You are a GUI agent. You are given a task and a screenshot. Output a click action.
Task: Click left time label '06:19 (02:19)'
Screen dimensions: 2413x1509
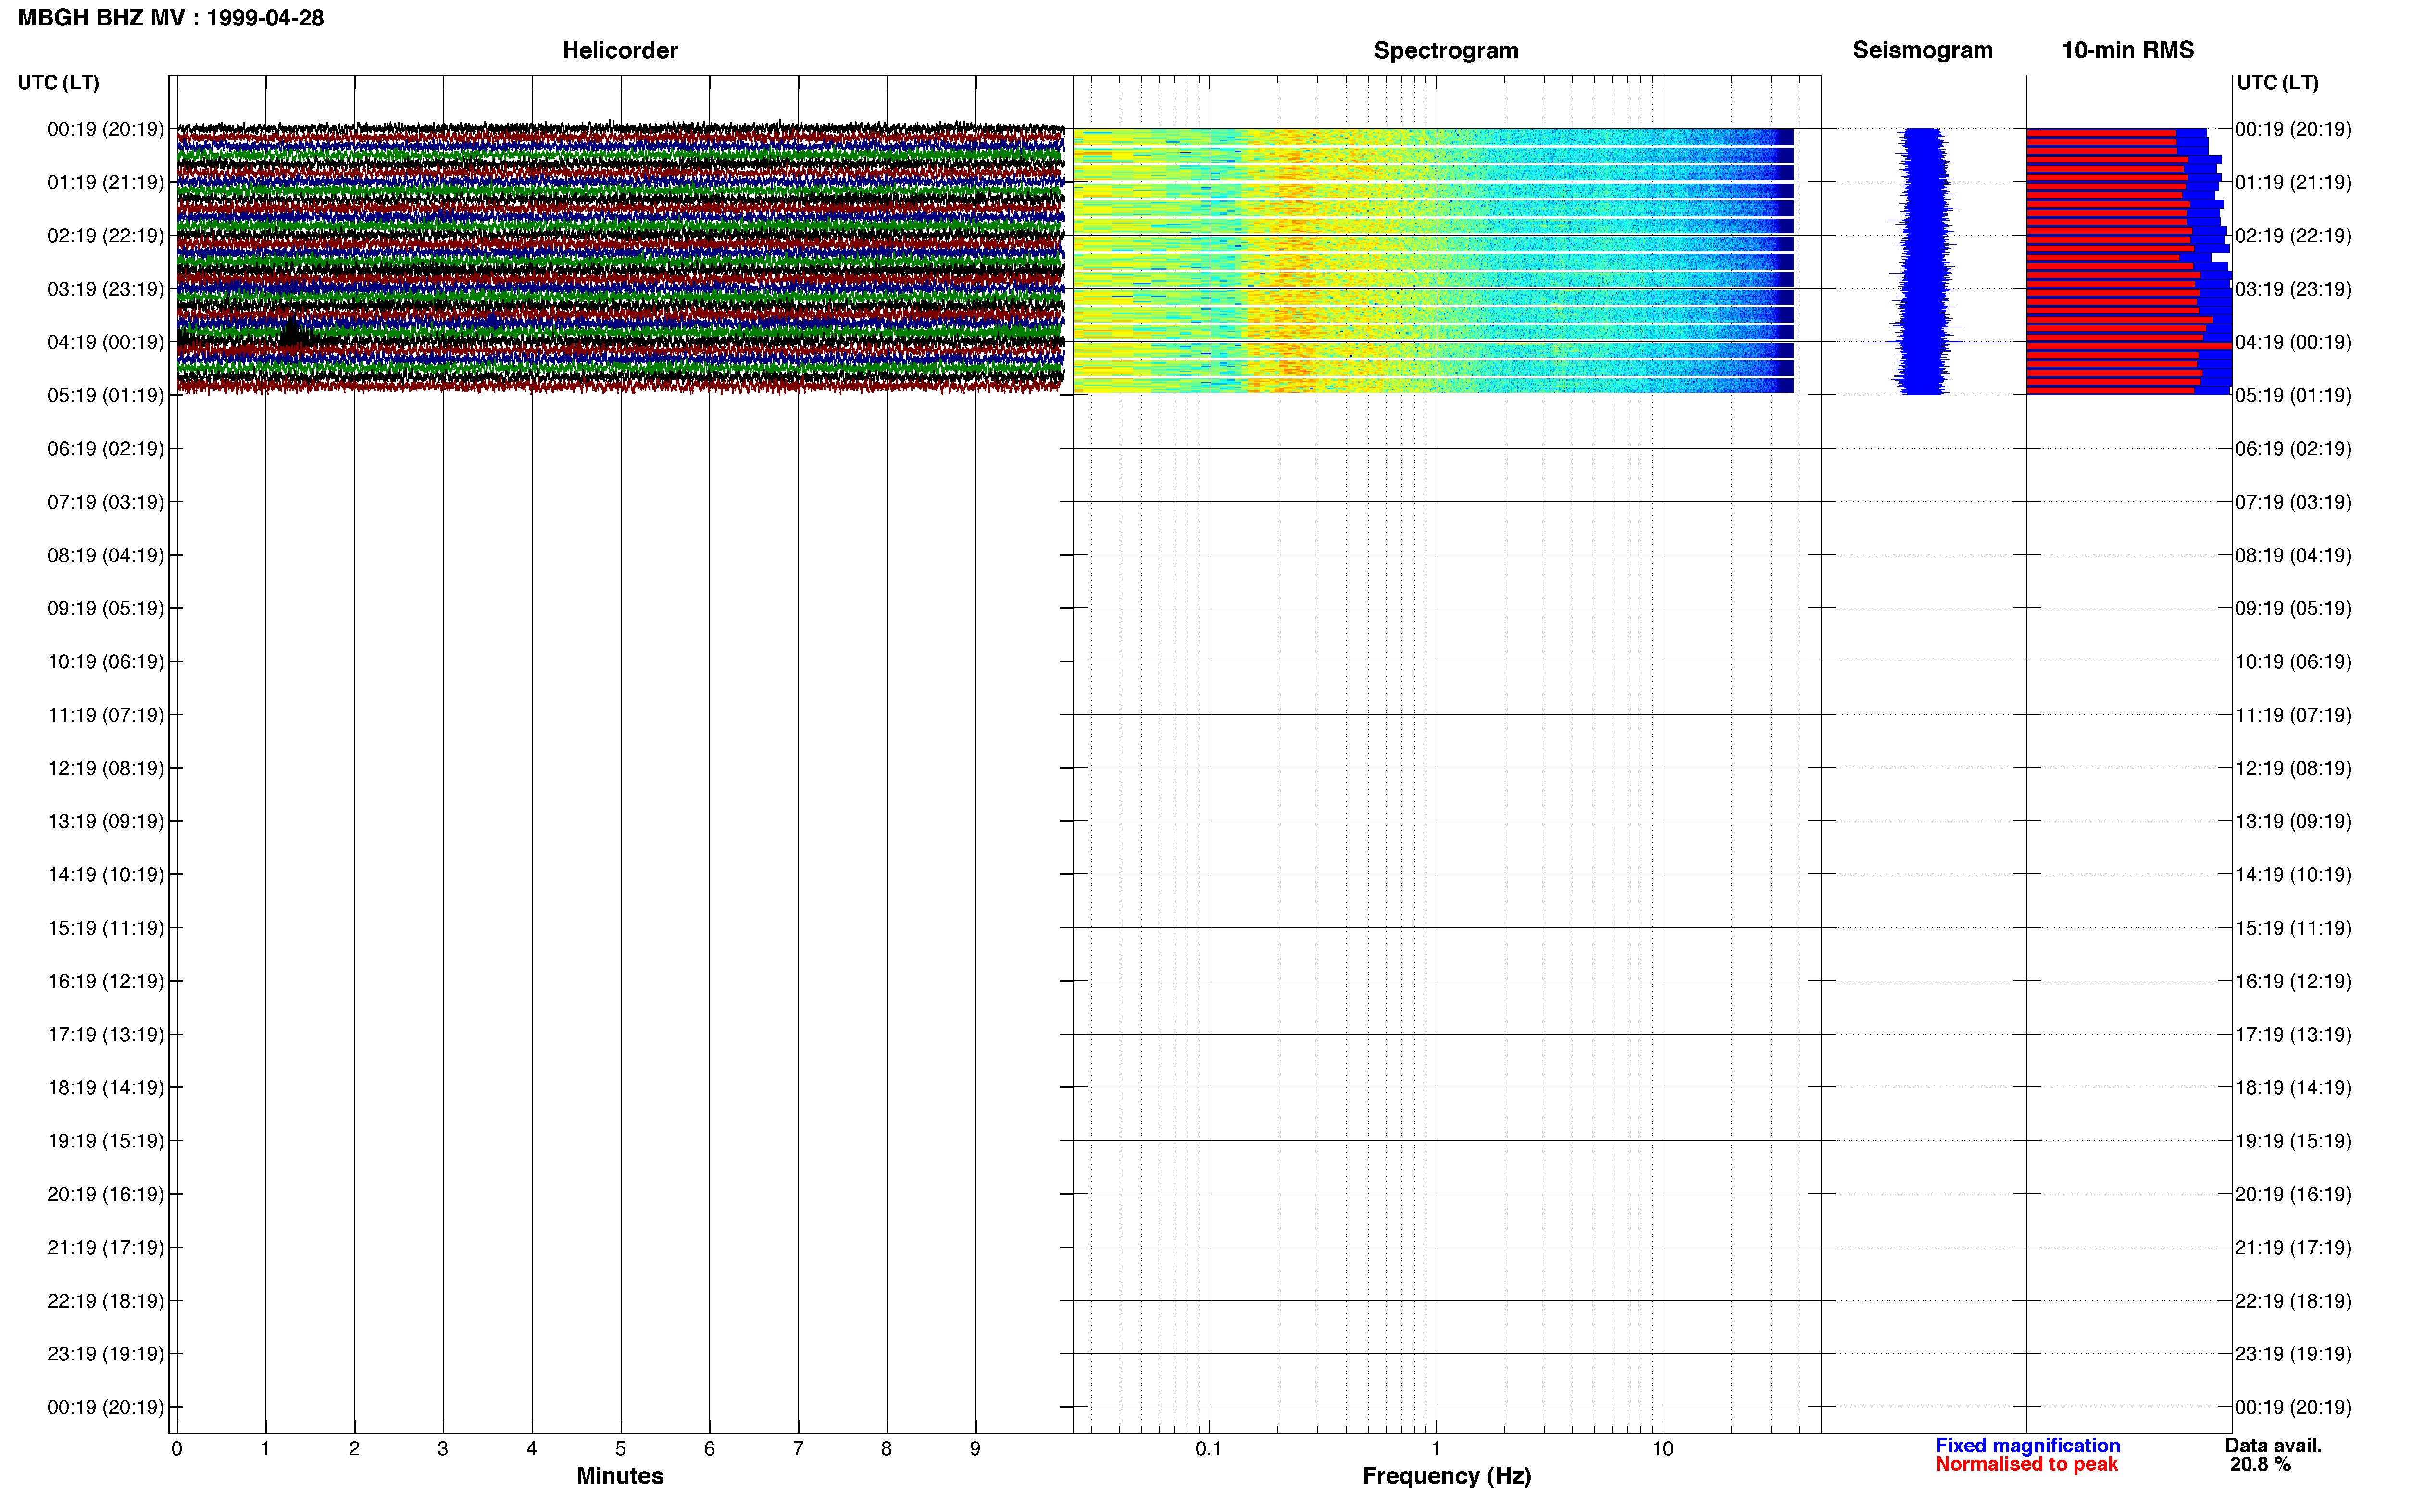pos(106,449)
